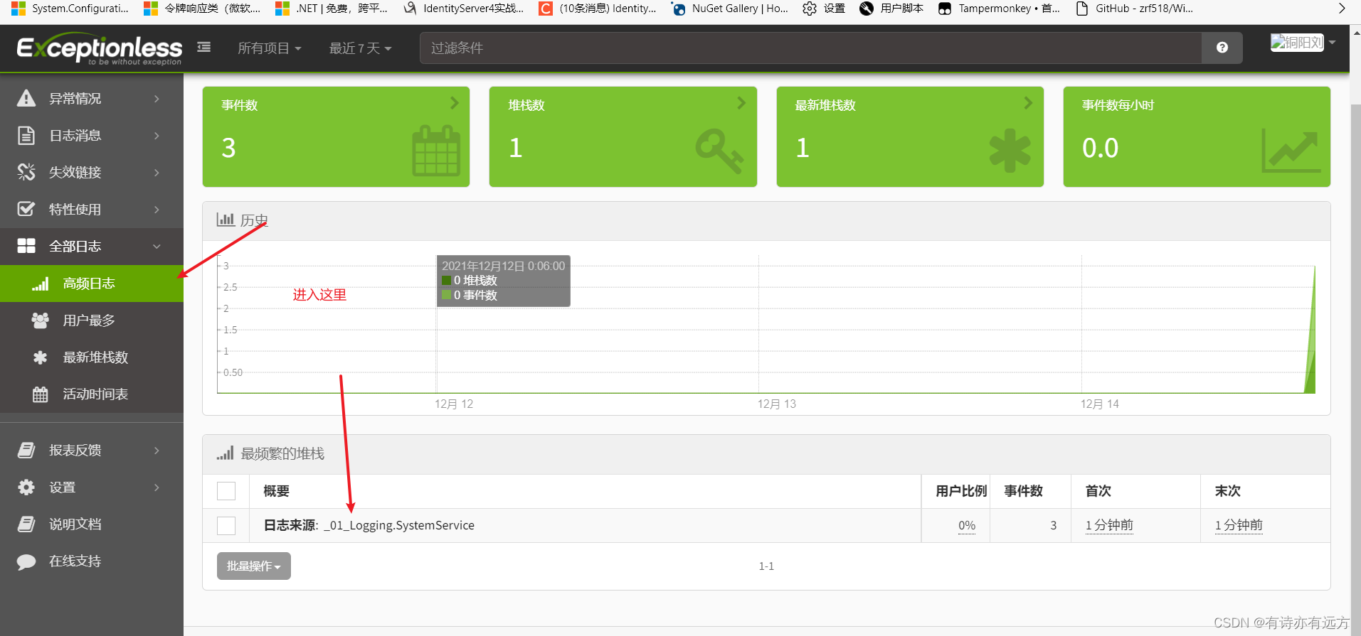The width and height of the screenshot is (1361, 636).
Task: Toggle the sidebar menu hamburger icon
Action: pos(204,47)
